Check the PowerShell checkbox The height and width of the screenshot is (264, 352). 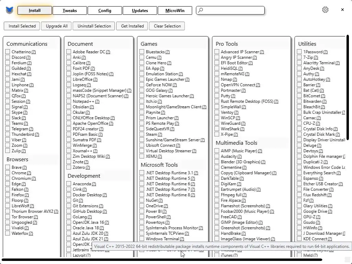142,217
